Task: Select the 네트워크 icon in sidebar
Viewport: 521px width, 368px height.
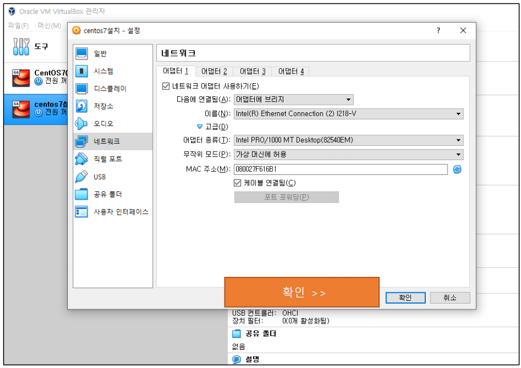Action: click(x=82, y=141)
